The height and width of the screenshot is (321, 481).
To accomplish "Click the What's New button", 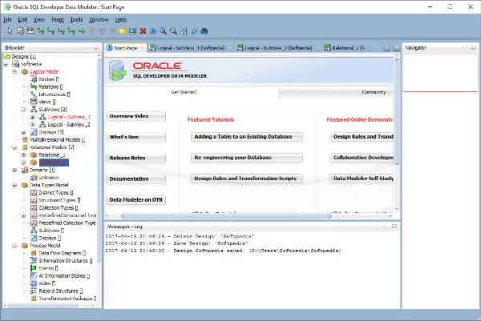I will pyautogui.click(x=135, y=137).
